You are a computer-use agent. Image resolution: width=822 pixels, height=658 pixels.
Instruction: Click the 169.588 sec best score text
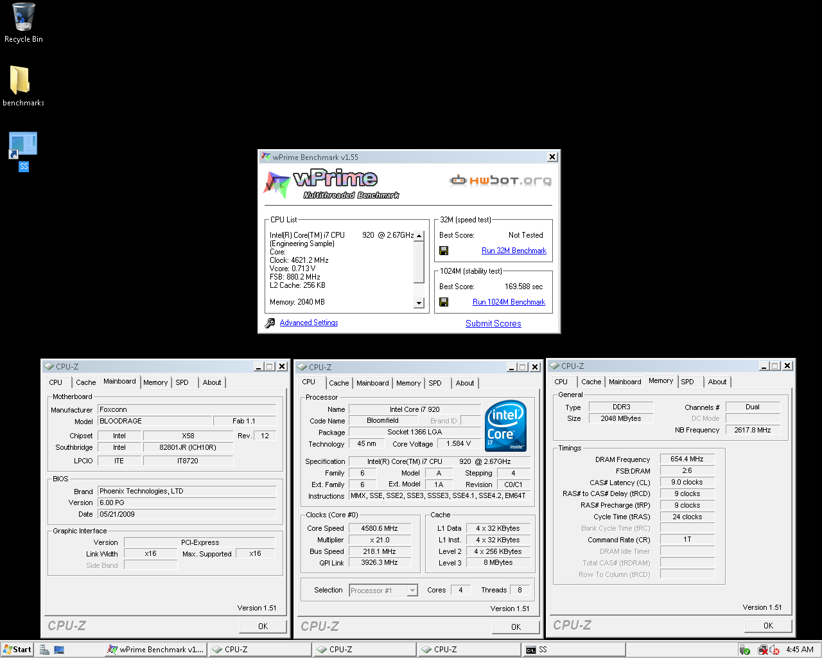pos(523,287)
